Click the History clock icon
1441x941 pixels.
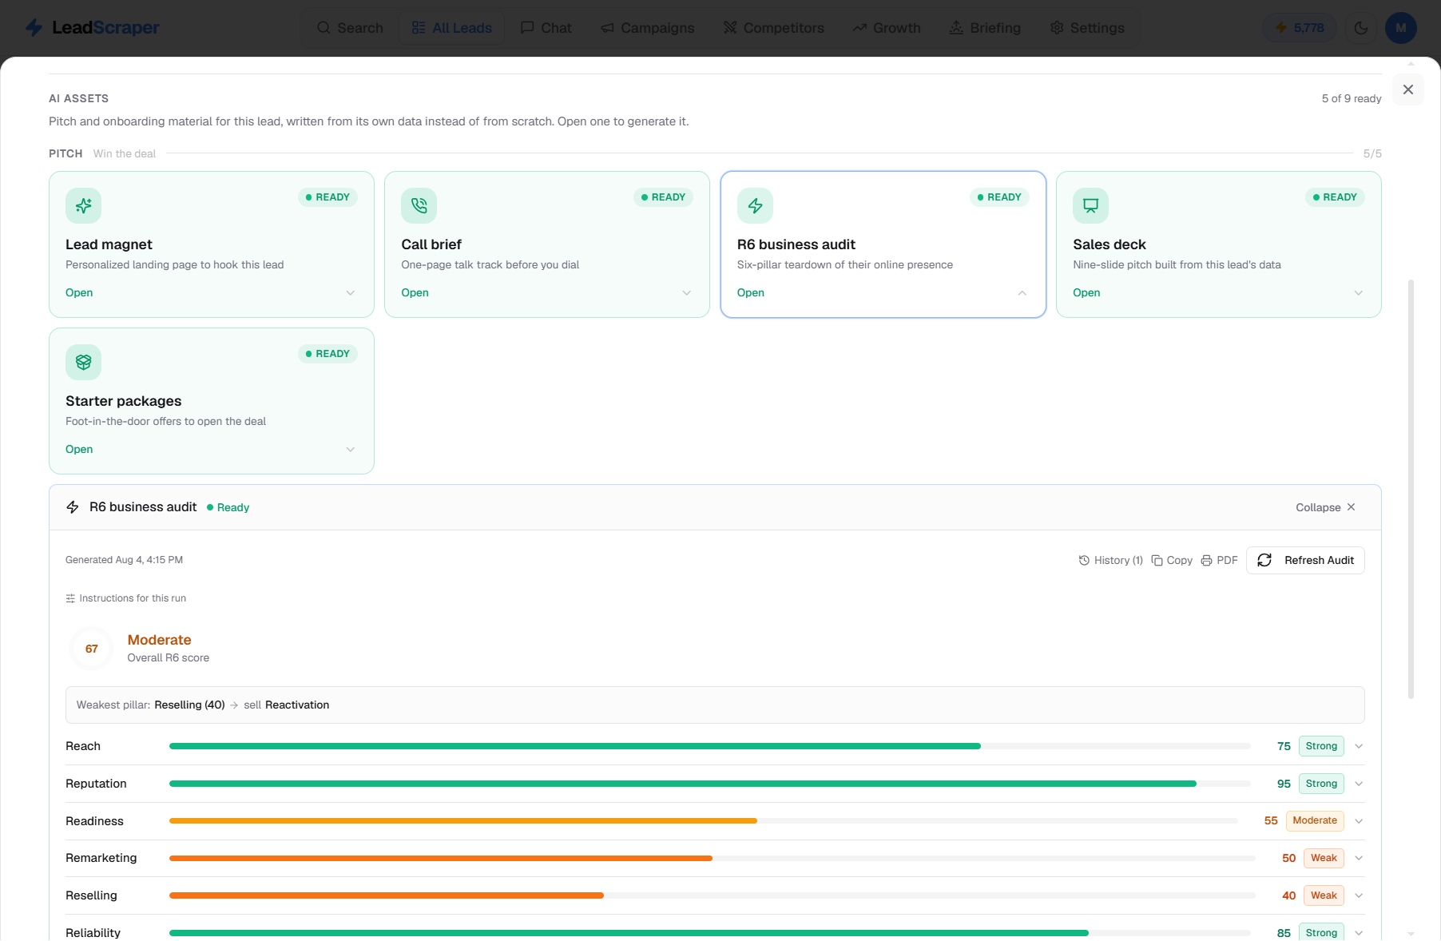pos(1084,561)
